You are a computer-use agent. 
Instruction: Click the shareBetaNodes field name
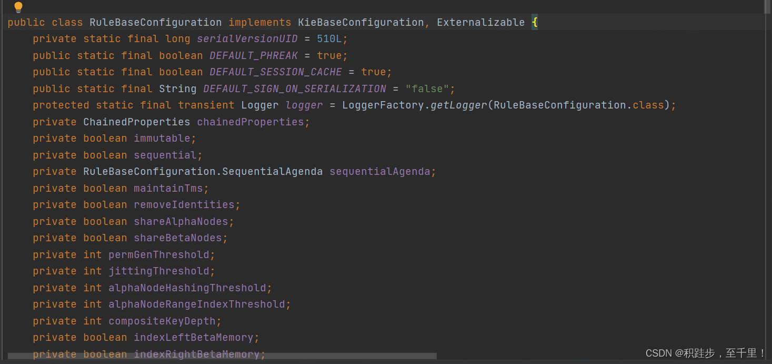[178, 238]
